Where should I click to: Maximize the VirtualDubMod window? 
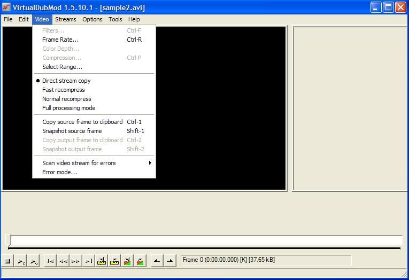pos(388,7)
